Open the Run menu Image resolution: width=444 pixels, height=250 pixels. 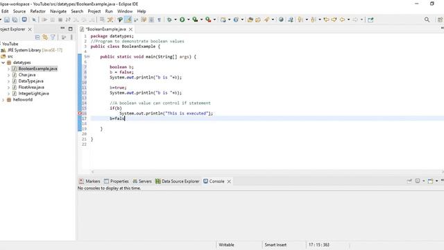(x=109, y=11)
